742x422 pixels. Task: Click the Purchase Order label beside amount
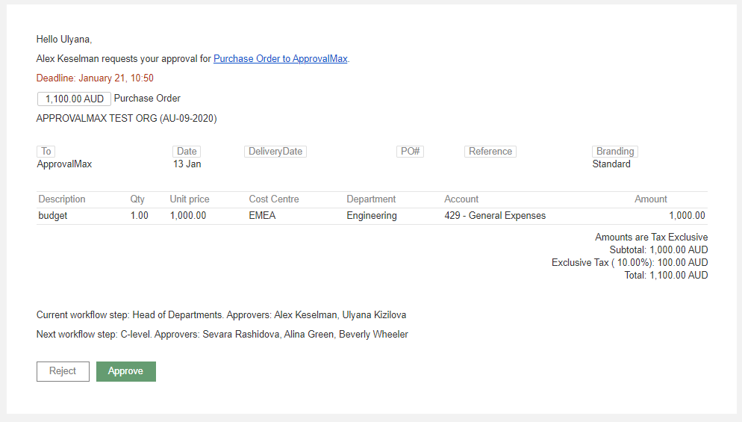point(147,99)
